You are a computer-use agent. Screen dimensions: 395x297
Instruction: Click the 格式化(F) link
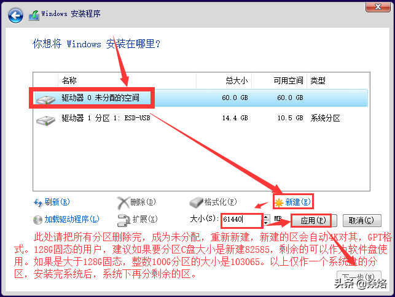(221, 202)
